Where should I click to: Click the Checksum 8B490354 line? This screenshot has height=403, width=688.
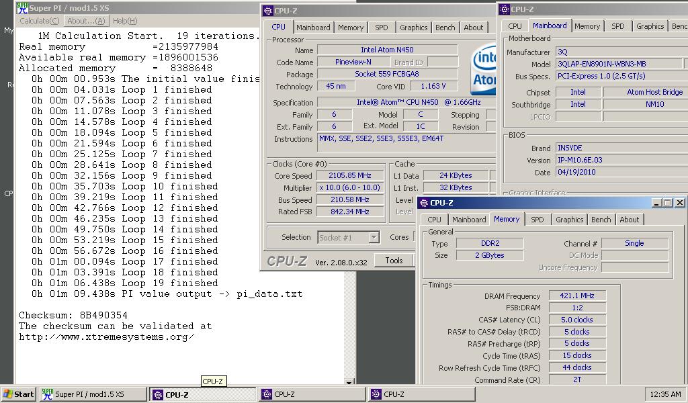(x=73, y=315)
